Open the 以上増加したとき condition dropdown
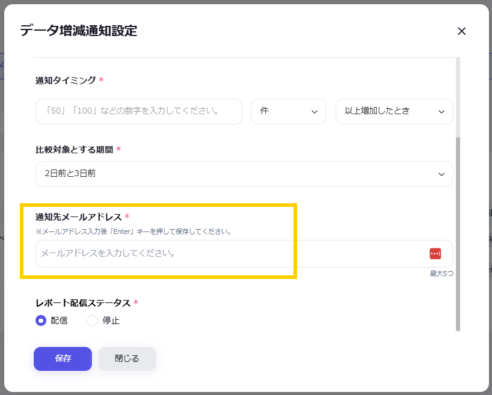 394,112
